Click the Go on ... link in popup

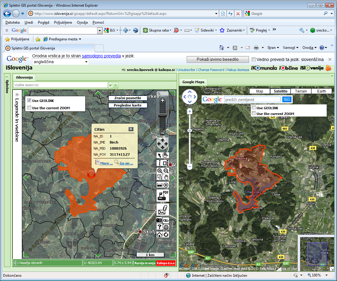point(126,163)
